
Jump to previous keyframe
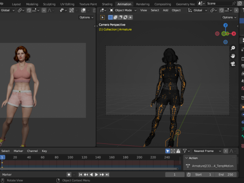tap(86, 174)
